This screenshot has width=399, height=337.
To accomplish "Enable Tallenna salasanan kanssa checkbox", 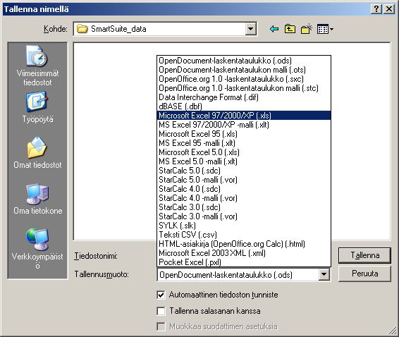I will coord(161,311).
